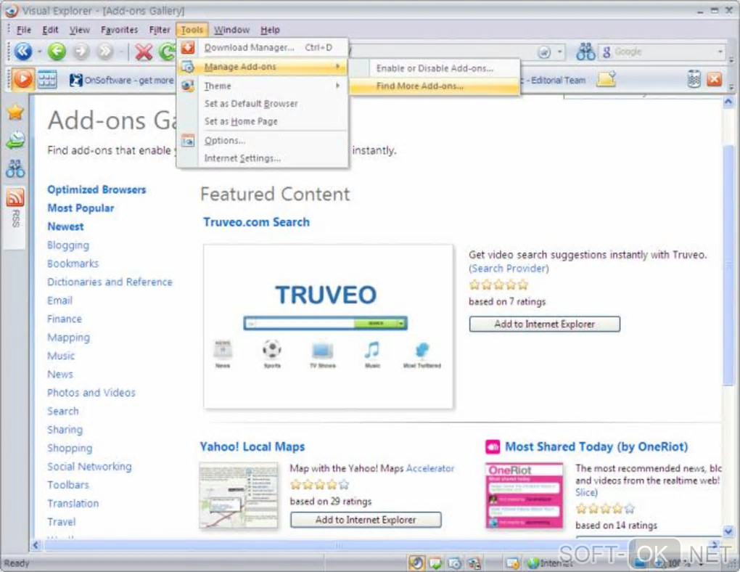This screenshot has height=572, width=740.
Task: Click the OneRiot pink logo icon
Action: [493, 446]
